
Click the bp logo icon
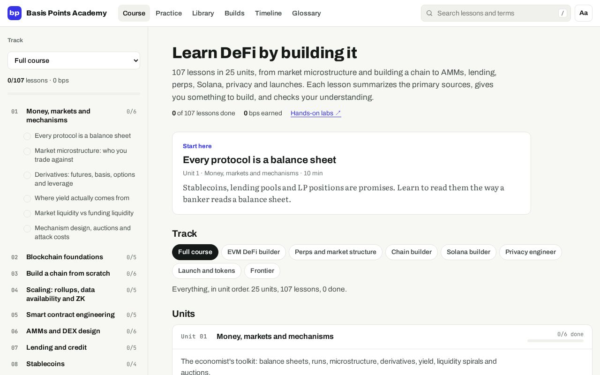[15, 13]
